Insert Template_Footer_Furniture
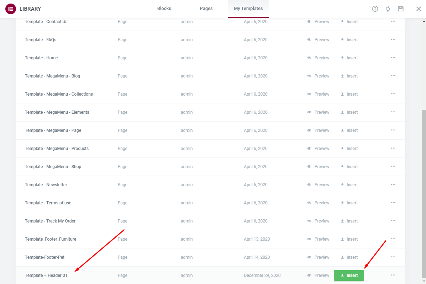This screenshot has height=284, width=426. click(x=349, y=239)
